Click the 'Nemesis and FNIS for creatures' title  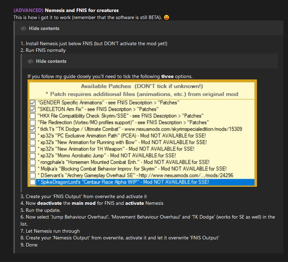82,11
